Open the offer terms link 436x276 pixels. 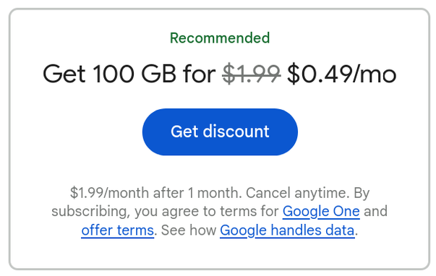click(118, 230)
